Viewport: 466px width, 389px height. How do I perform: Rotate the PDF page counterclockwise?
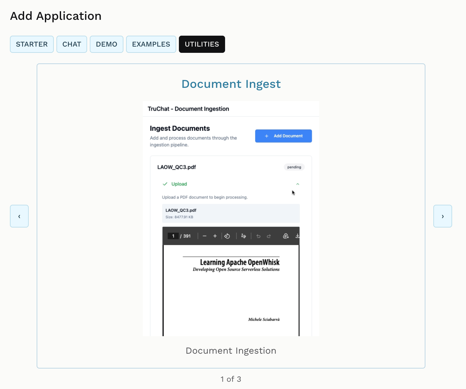tap(227, 236)
